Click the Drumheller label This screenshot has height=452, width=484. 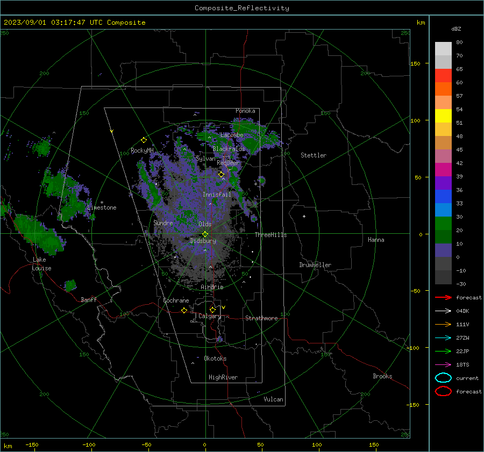(315, 265)
